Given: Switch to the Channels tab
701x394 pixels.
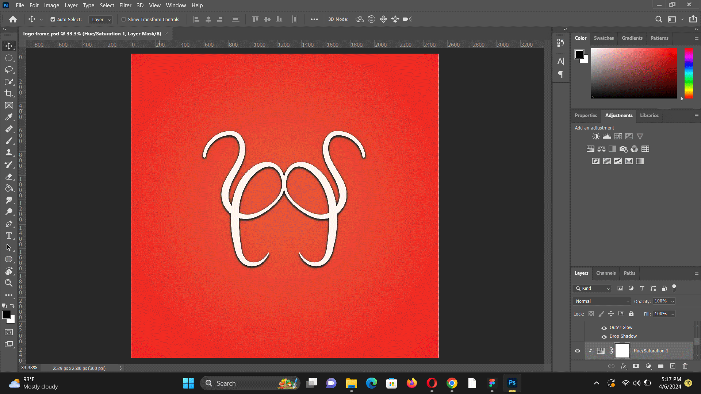Looking at the screenshot, I should pyautogui.click(x=606, y=273).
